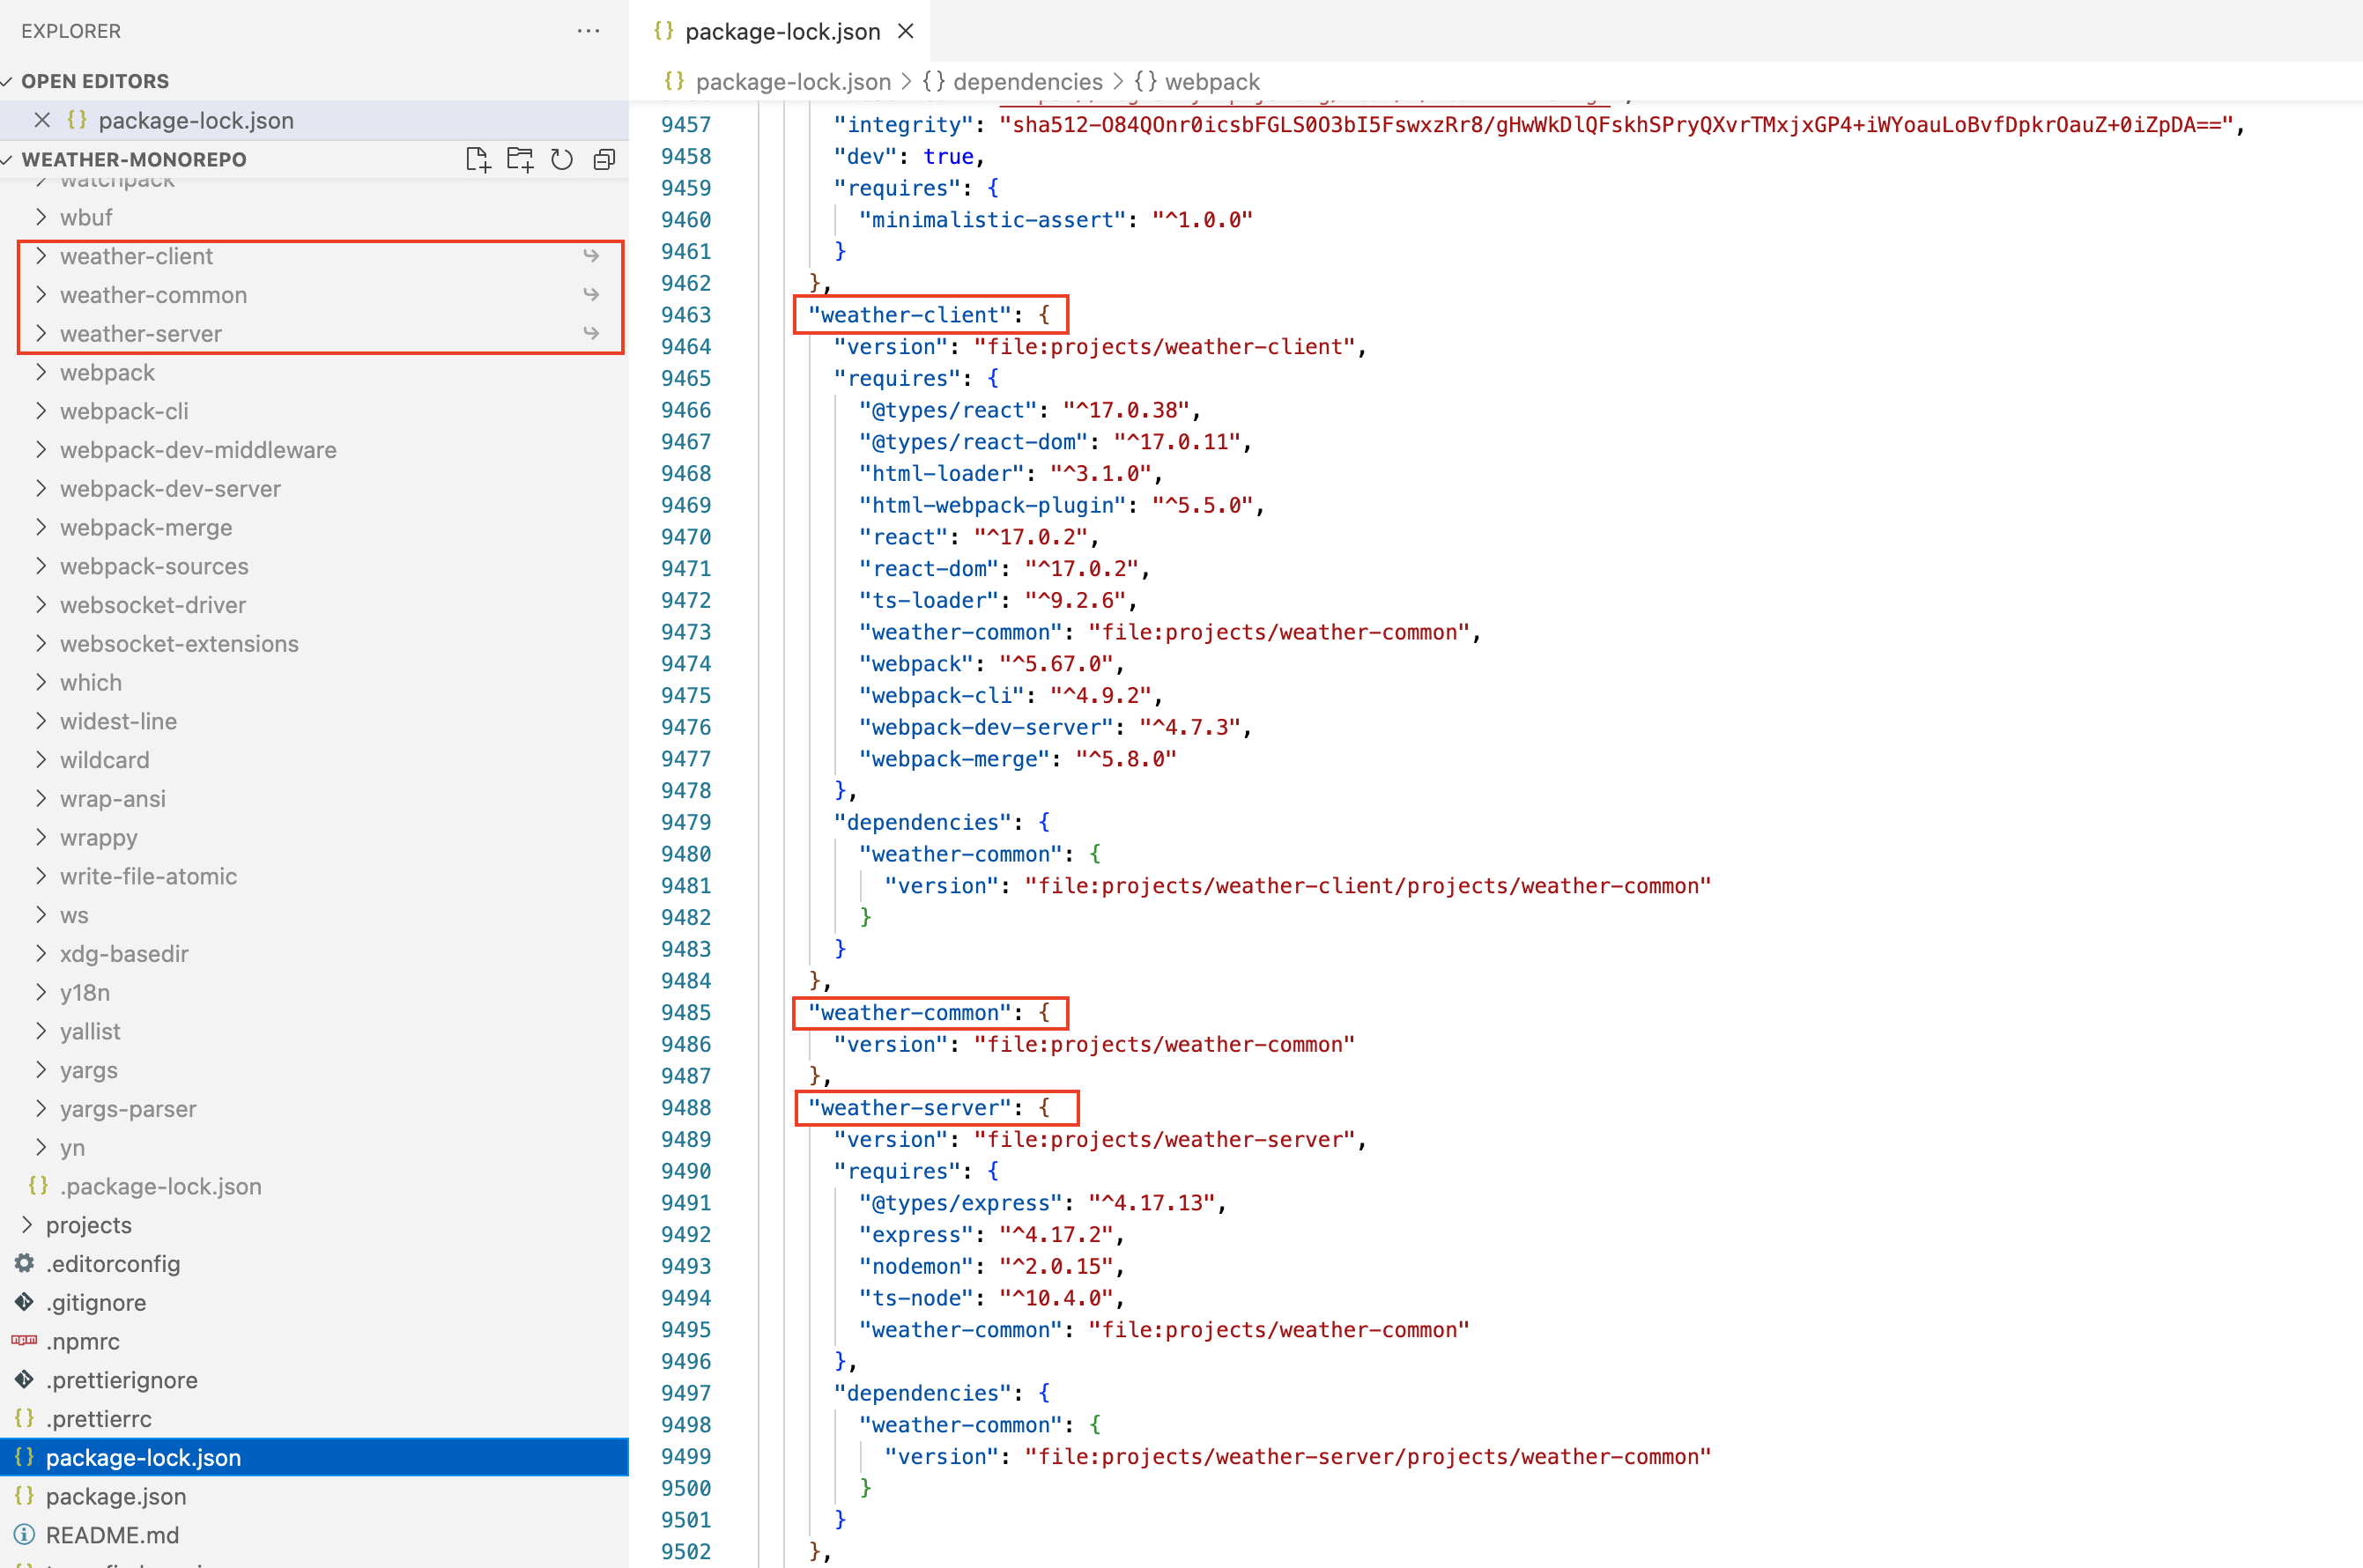Open the websocket-driver folder
The width and height of the screenshot is (2363, 1568).
(153, 605)
